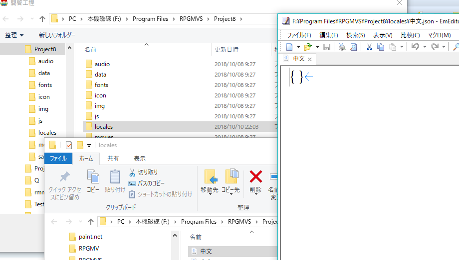The width and height of the screenshot is (459, 260).
Task: Click the Paste clipboard icon in EmEditor toolbar
Action: coord(393,47)
